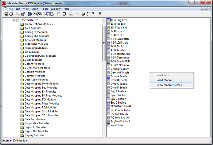The image size is (213, 145).
Task: Select Data Mapping PQ Modules folder
Action: point(41,108)
